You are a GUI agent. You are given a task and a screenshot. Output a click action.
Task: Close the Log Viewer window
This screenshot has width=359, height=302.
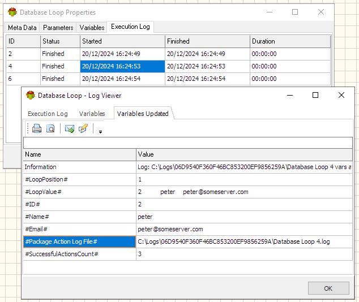341,95
